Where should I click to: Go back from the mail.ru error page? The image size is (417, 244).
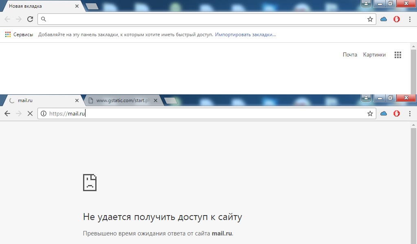(7, 113)
